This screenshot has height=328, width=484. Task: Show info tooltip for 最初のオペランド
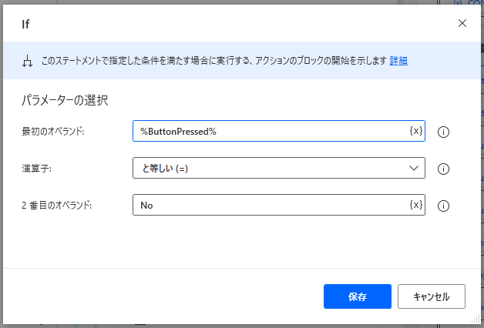click(443, 132)
